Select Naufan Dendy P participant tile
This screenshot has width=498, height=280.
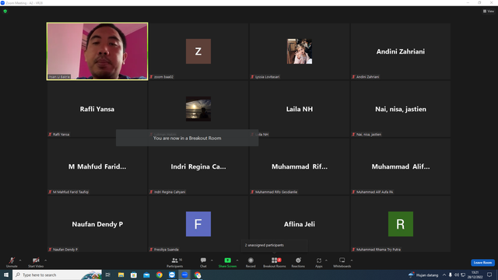[97, 224]
